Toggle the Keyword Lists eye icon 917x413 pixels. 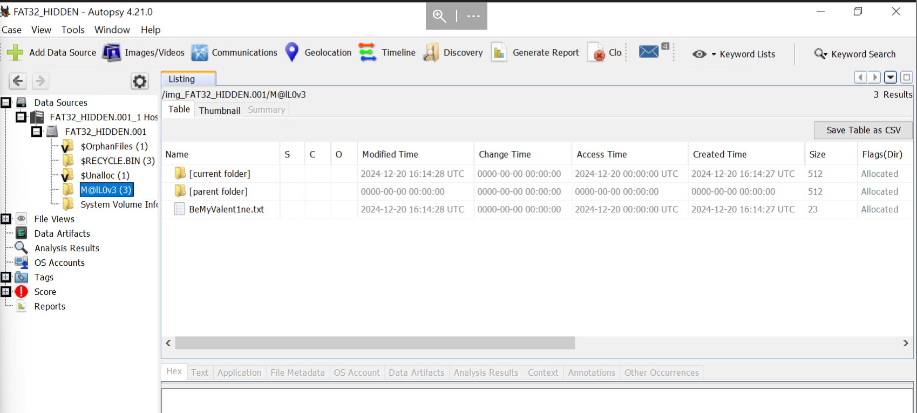[x=699, y=54]
